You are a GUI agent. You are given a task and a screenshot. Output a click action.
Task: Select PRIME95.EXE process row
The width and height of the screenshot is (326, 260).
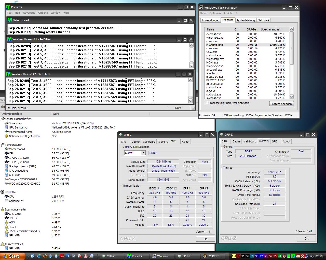[246, 45]
